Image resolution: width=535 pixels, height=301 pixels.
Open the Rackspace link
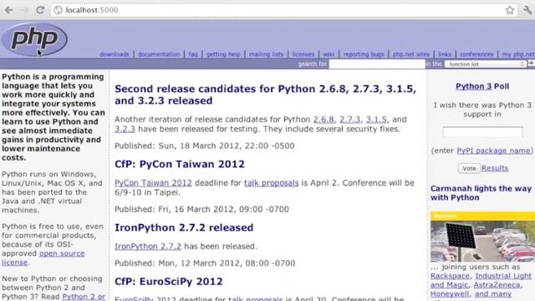pos(450,276)
